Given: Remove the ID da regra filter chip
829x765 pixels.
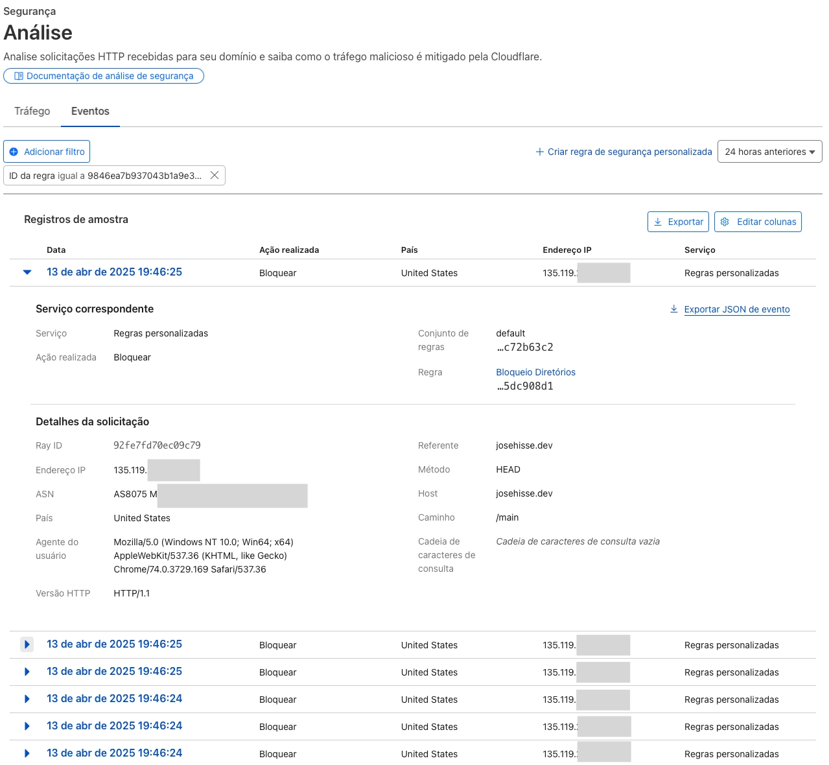Looking at the screenshot, I should tap(215, 175).
